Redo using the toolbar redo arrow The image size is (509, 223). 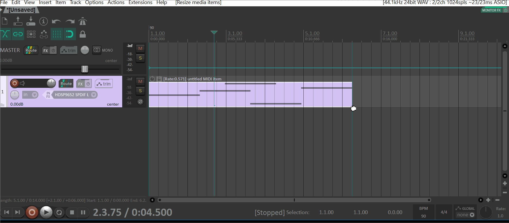click(70, 22)
